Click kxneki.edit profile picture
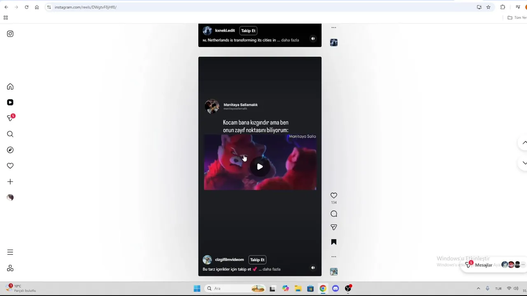 point(207,30)
